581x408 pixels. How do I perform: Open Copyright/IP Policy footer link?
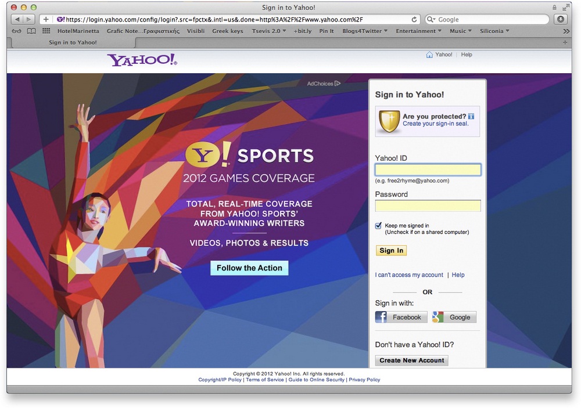pos(220,380)
